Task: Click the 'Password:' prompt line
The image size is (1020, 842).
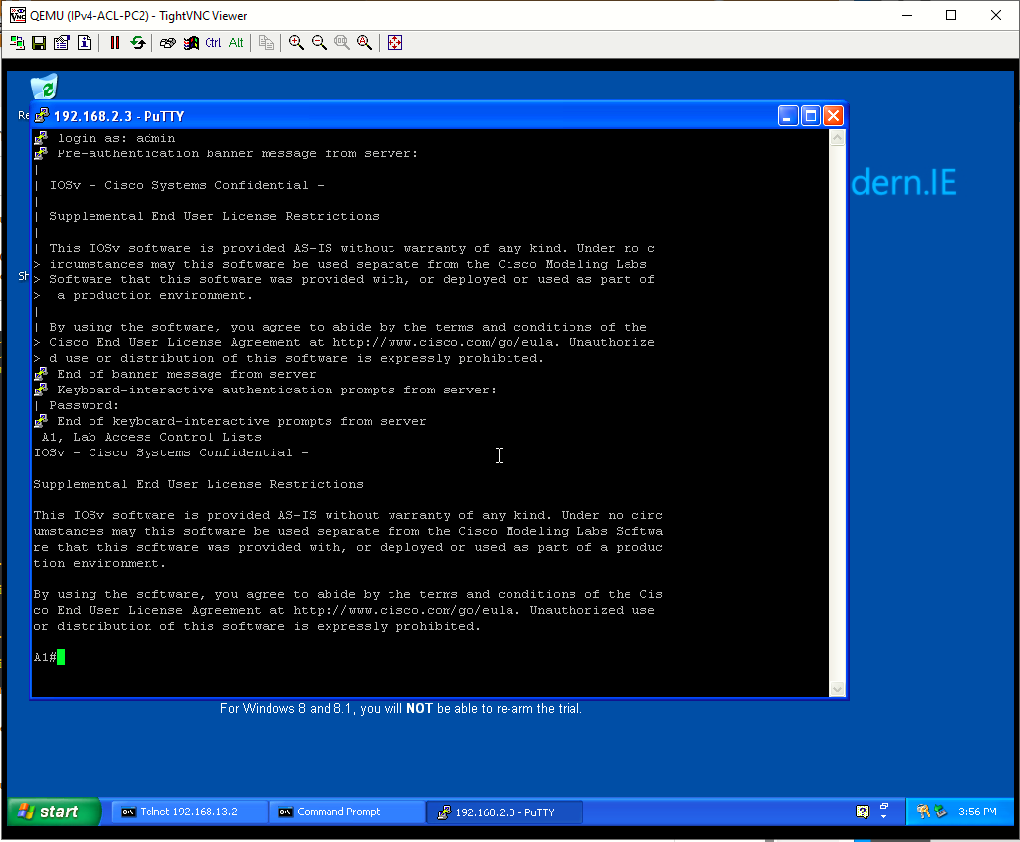Action: [x=84, y=405]
